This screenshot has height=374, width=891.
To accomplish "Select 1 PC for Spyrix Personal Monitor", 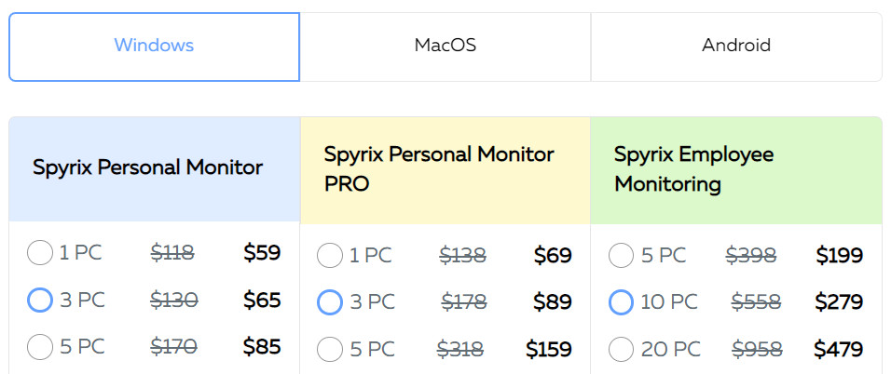I will [40, 253].
